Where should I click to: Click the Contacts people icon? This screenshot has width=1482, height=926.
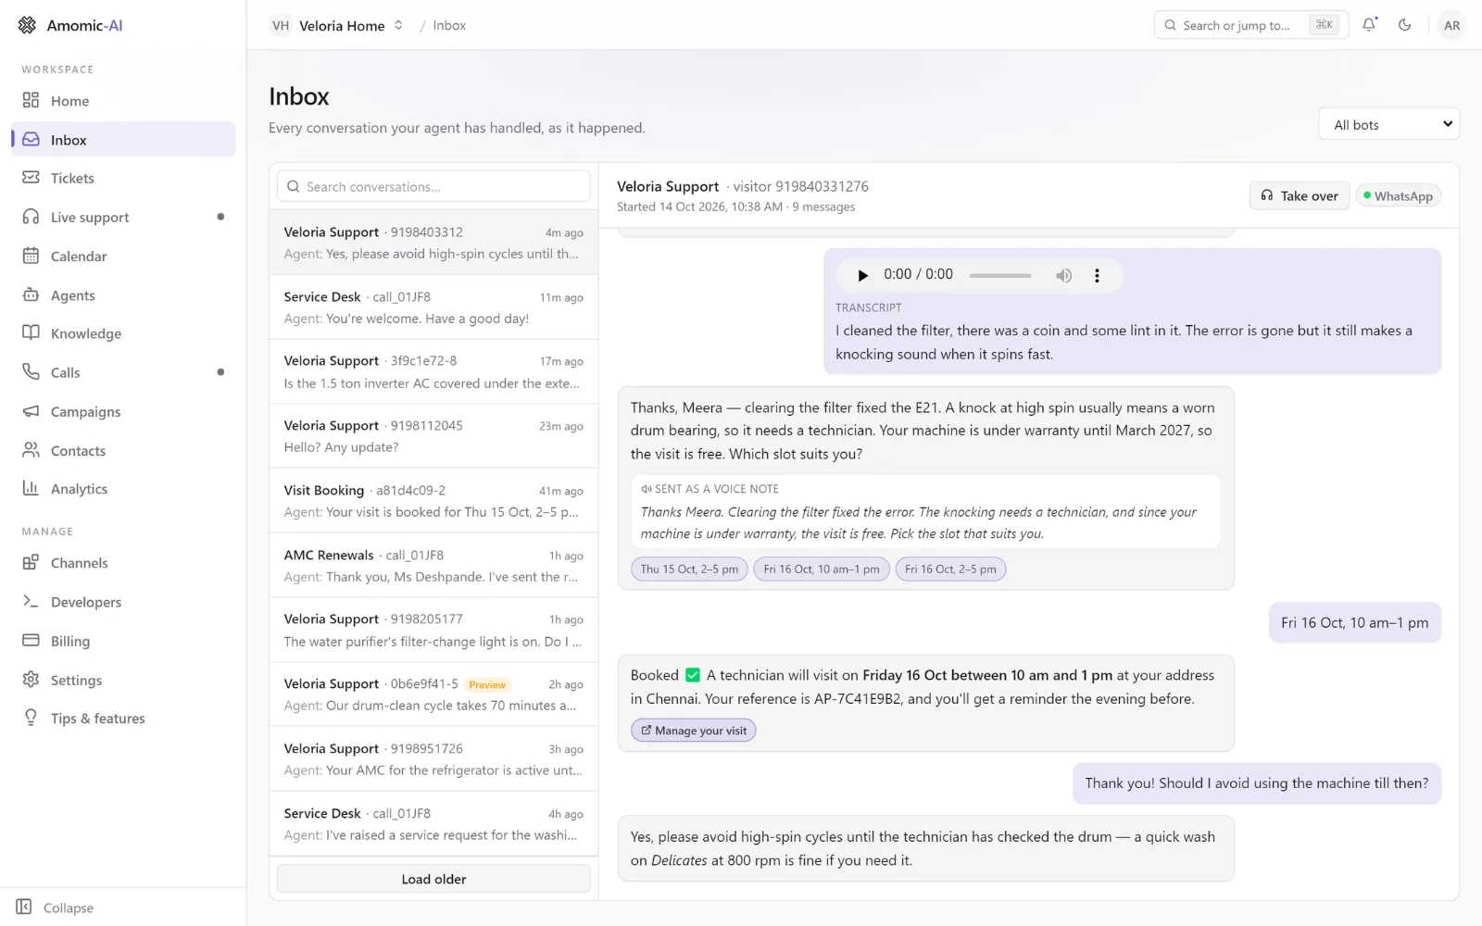pos(31,450)
